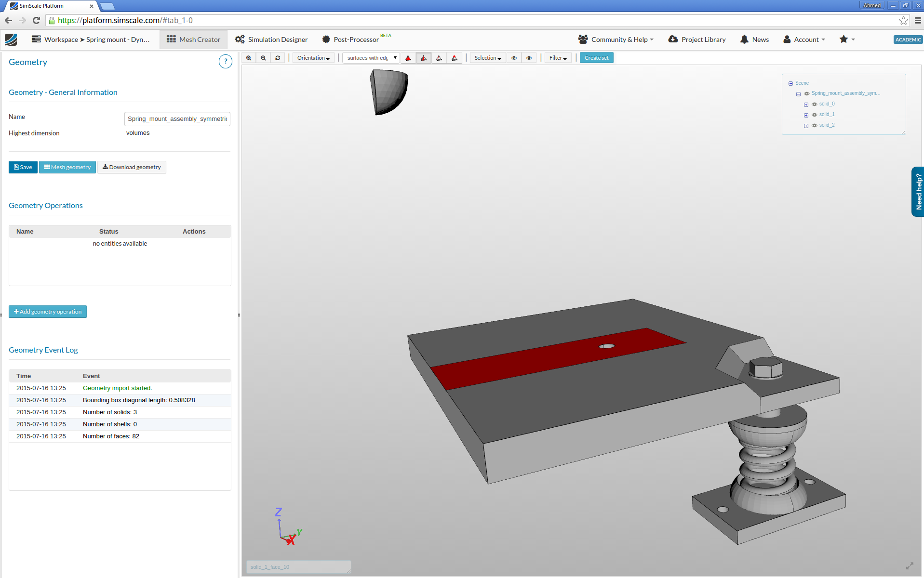Open the Need help? side tab

[x=918, y=192]
